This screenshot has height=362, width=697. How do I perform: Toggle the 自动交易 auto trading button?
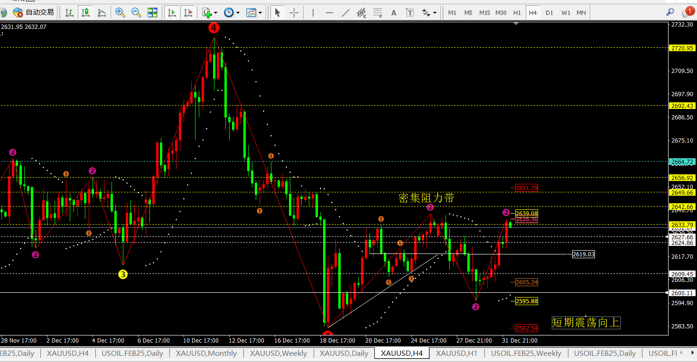point(33,12)
